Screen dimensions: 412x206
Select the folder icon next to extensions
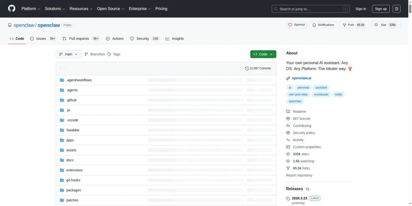pos(62,170)
